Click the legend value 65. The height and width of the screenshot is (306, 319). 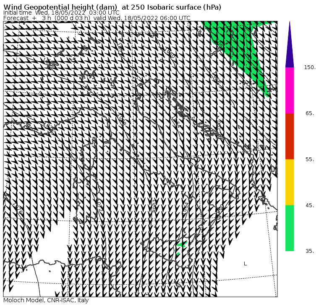tap(310, 113)
